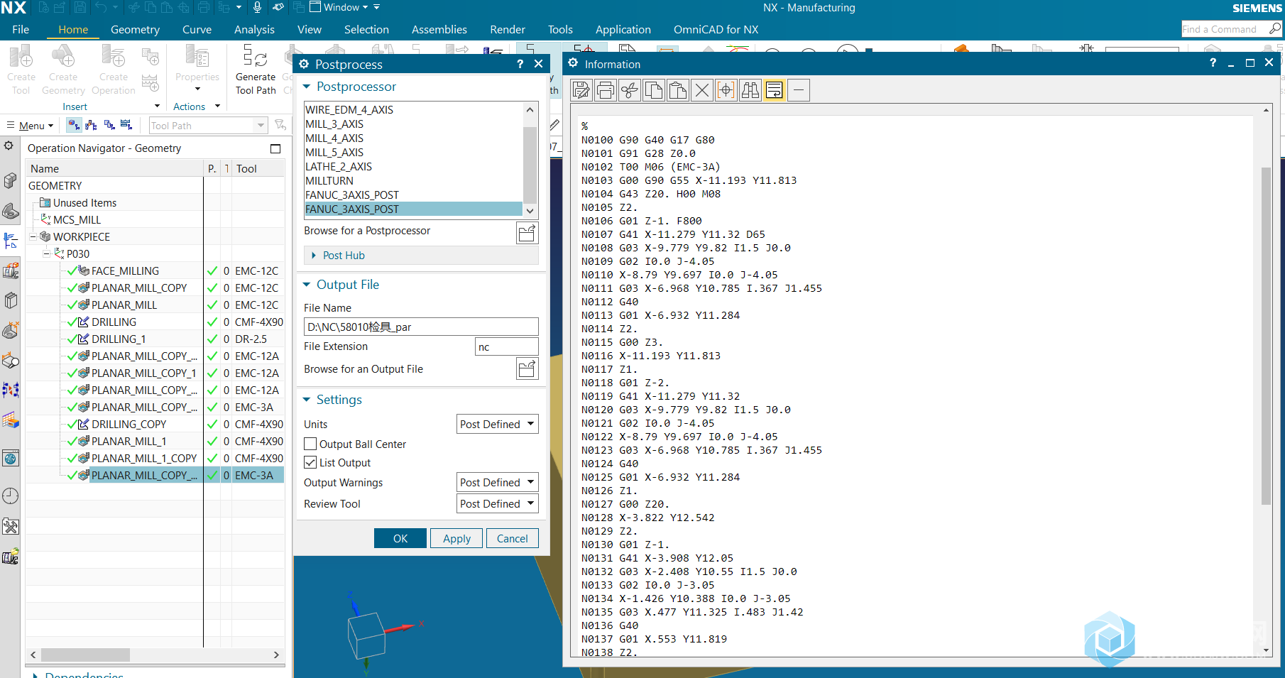The height and width of the screenshot is (678, 1285).
Task: Switch to Geometry view in navigator toolbar
Action: 109,125
